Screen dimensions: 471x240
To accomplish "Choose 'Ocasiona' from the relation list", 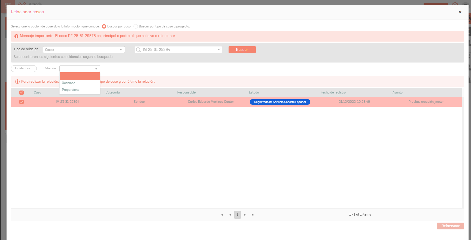I will pos(69,83).
